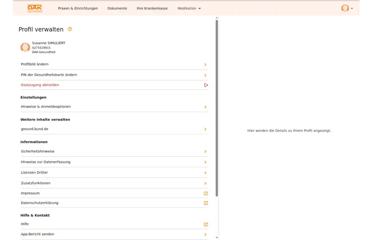The image size is (386, 241).
Task: Click the Informationen section heading
Action: coord(34,142)
